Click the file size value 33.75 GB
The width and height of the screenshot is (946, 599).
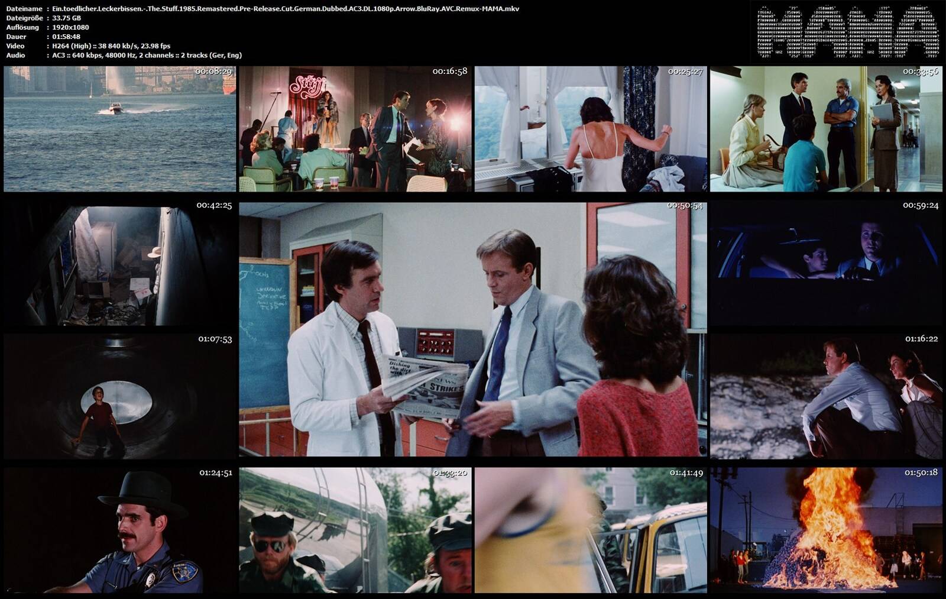[x=67, y=18]
